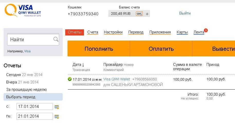This screenshot has height=123, width=235.
Task: Open the Настройки tab
Action: [x=113, y=32]
